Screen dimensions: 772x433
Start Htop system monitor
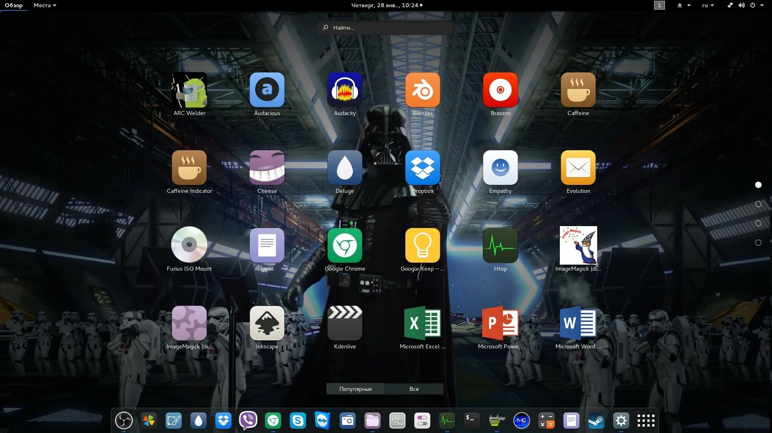tap(500, 246)
